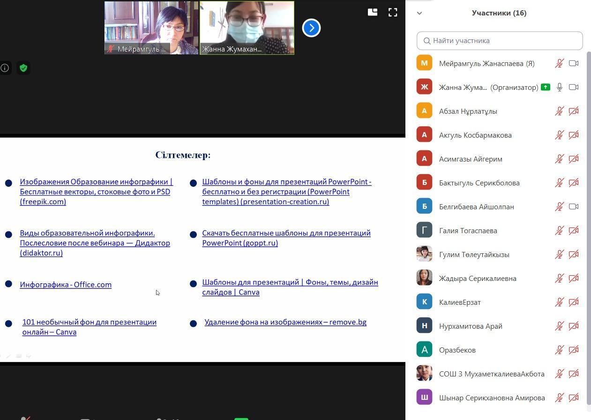Select participant Галия Тогаспаева name
Image resolution: width=591 pixels, height=420 pixels.
coord(468,230)
